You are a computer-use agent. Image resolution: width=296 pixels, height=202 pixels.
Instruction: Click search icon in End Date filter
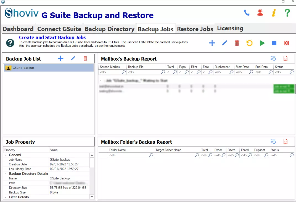pos(271,72)
